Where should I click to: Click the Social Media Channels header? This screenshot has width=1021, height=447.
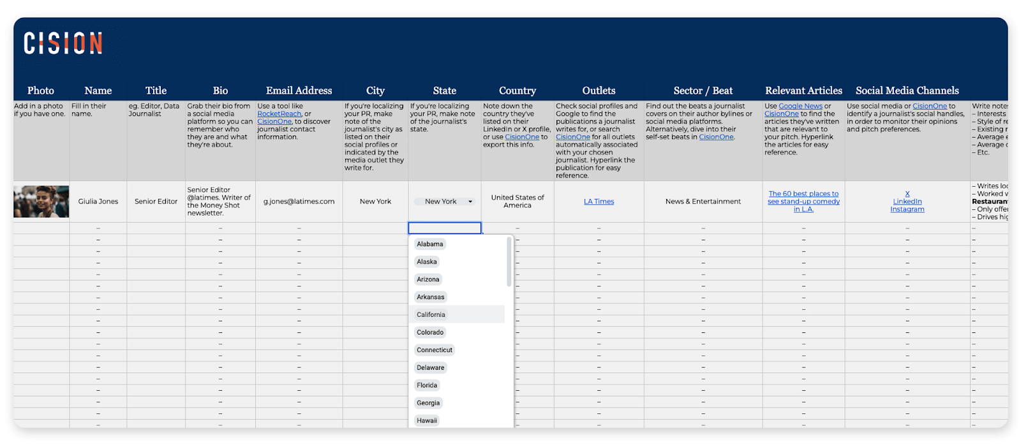(907, 91)
